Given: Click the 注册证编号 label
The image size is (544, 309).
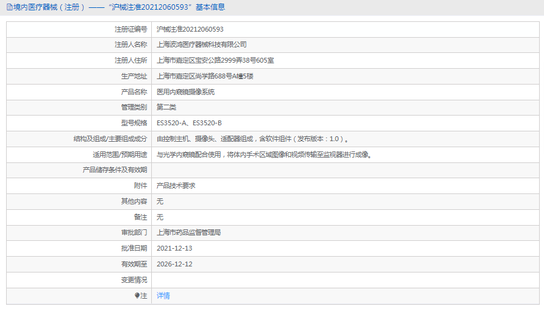Looking at the screenshot, I should pyautogui.click(x=131, y=29).
